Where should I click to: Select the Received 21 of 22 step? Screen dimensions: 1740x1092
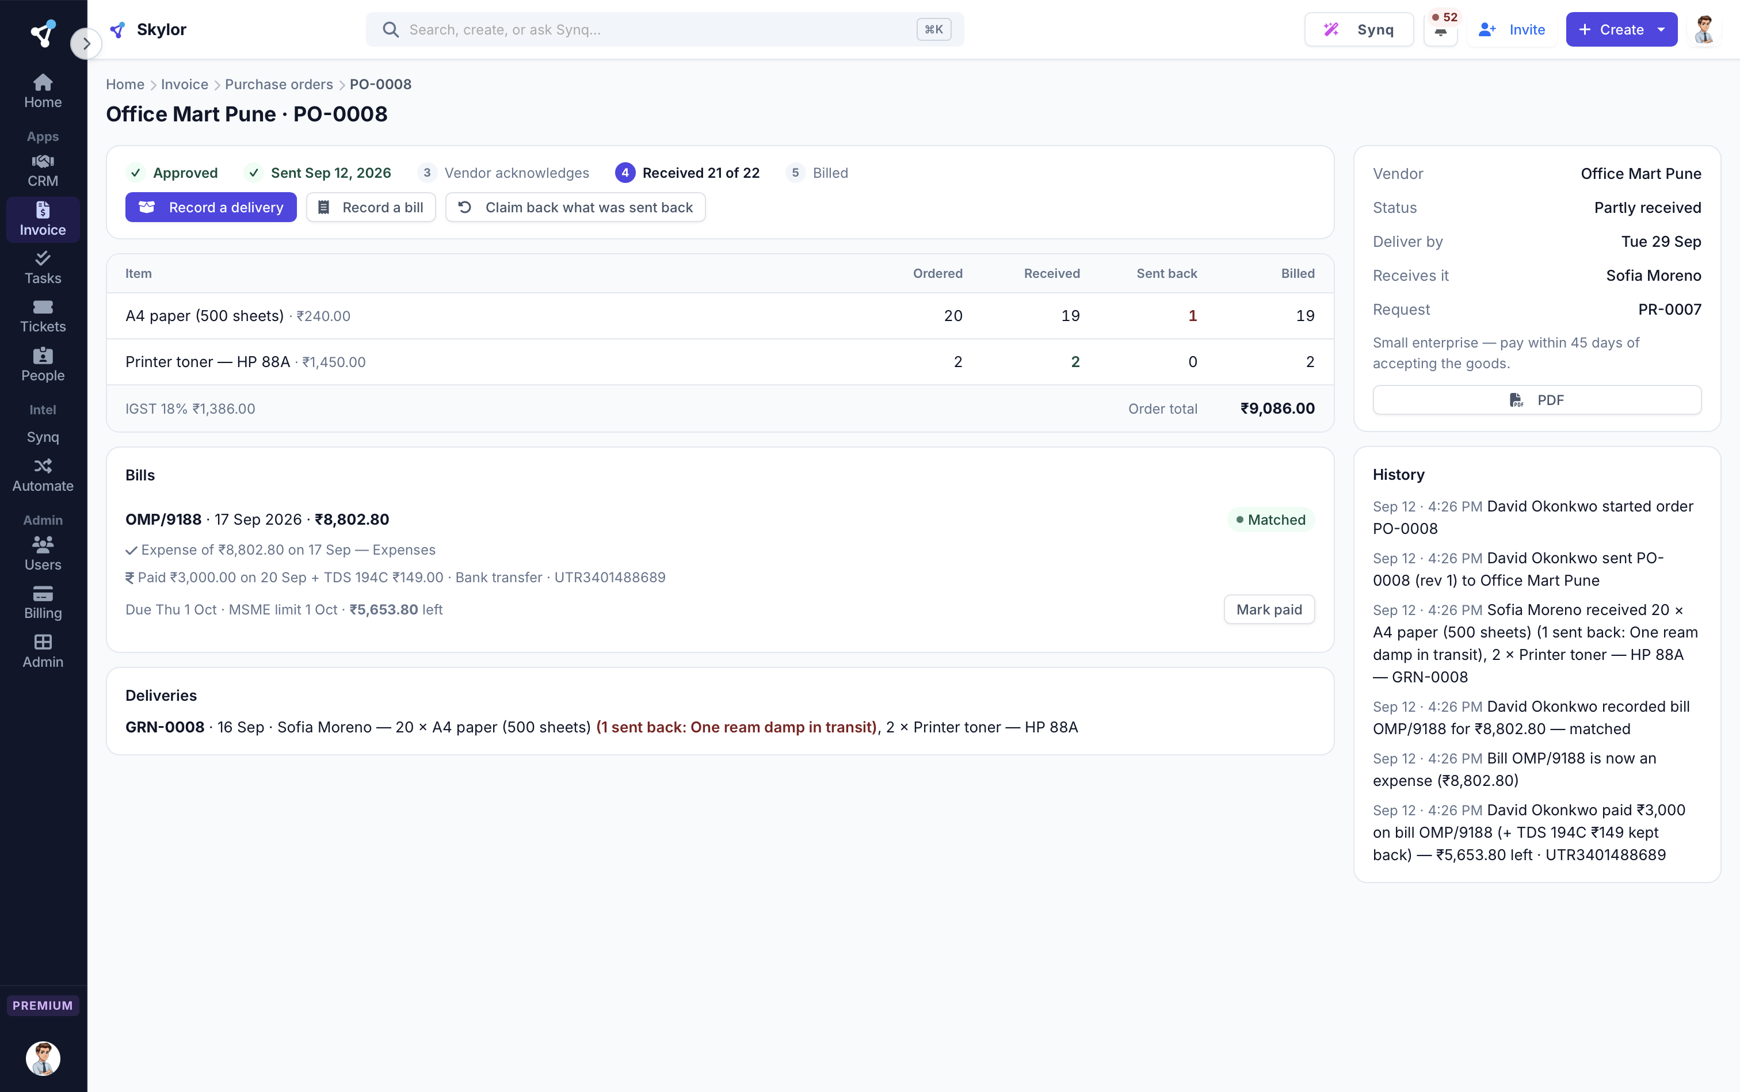coord(687,173)
